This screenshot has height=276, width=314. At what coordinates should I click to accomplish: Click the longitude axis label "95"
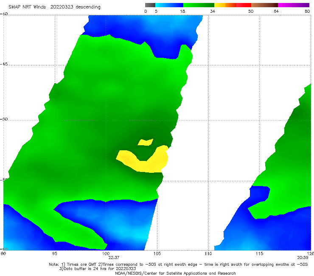54,253
